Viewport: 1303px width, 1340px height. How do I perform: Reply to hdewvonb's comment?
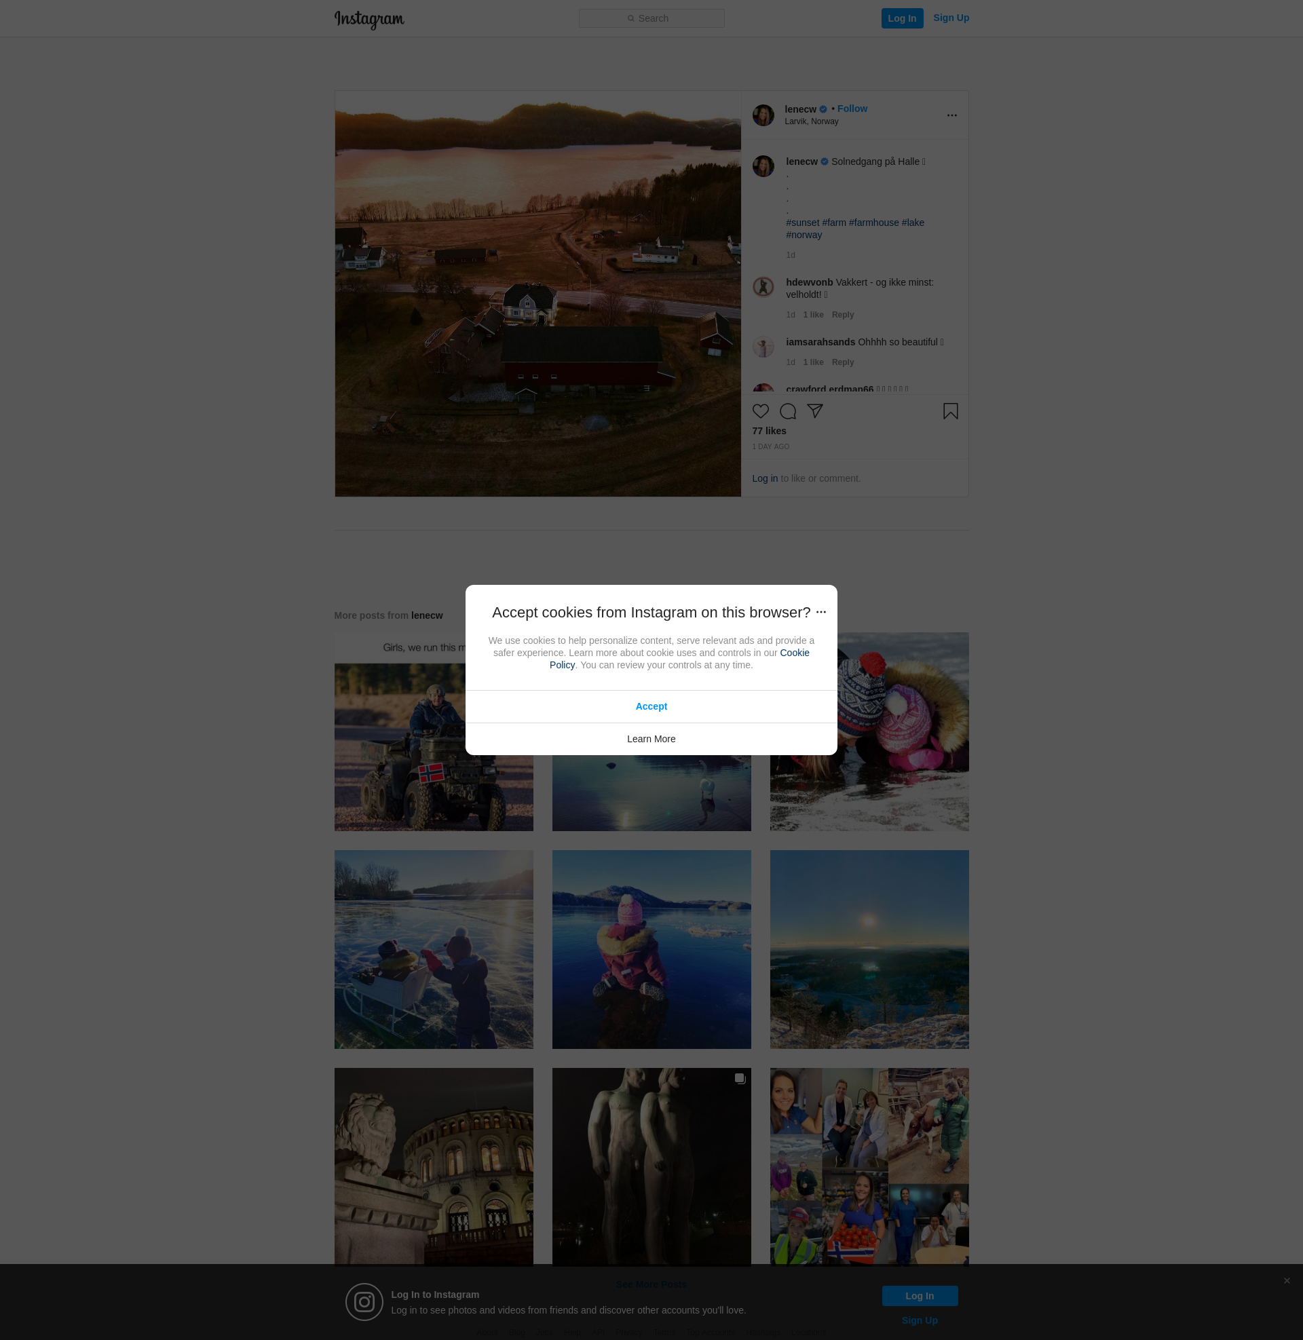[842, 315]
